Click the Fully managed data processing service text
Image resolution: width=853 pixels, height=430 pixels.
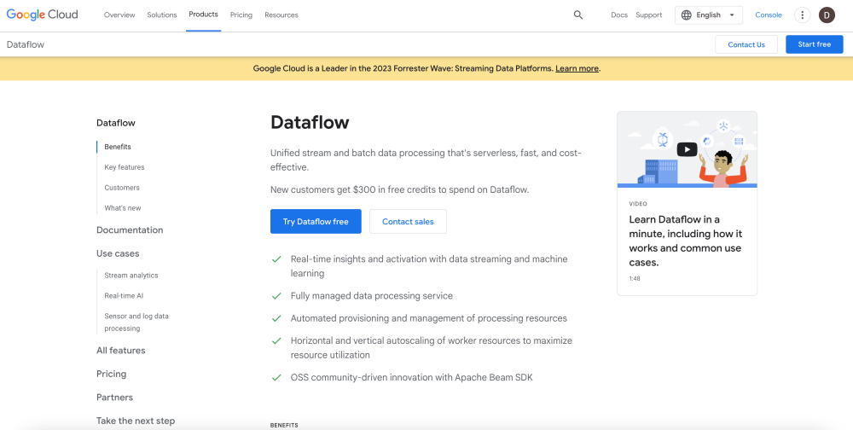[372, 296]
